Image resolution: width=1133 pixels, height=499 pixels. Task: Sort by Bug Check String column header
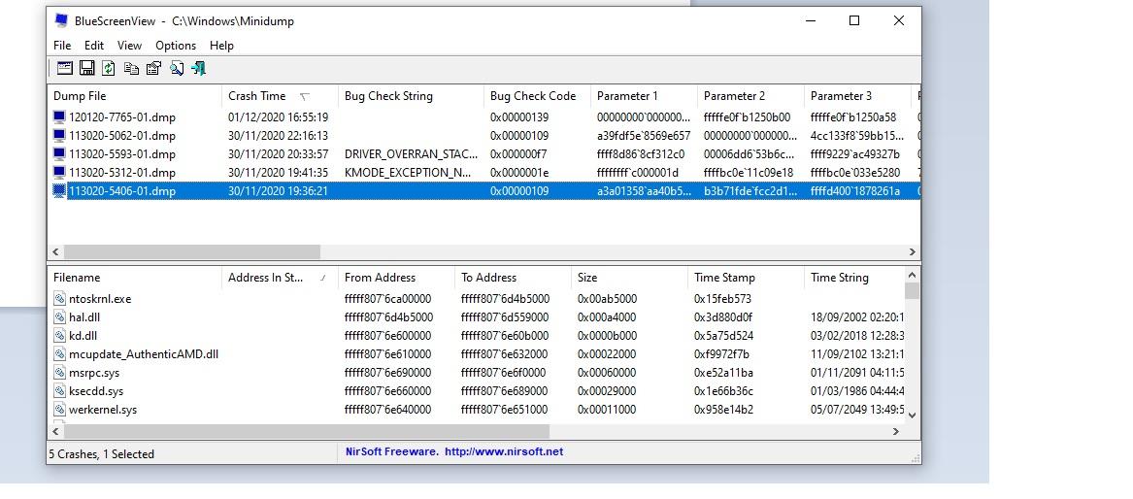click(x=411, y=96)
